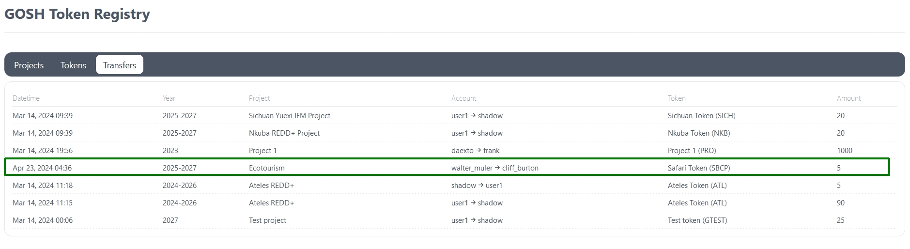910x249 pixels.
Task: Click the Project column header
Action: coord(259,98)
